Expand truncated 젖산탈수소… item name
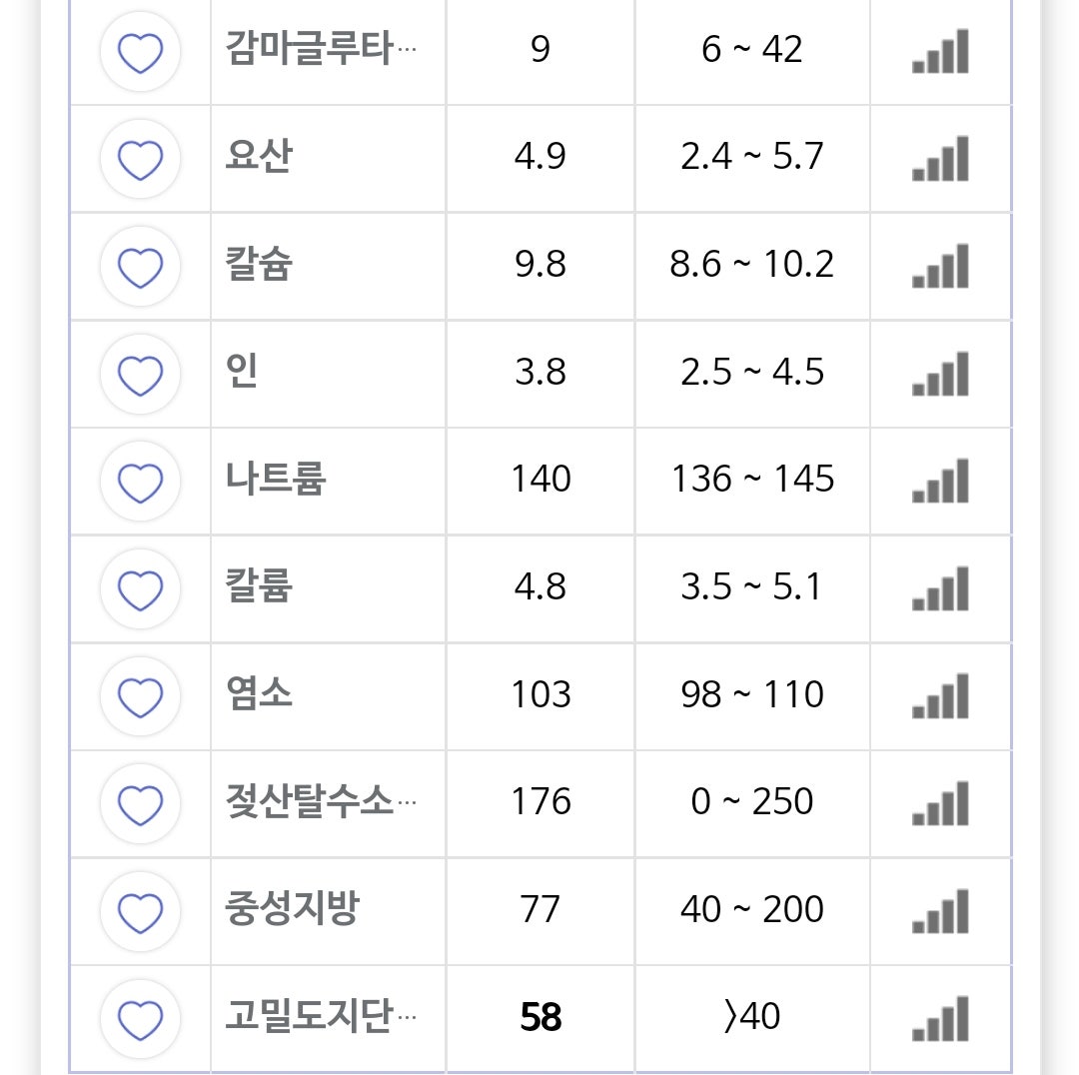 321,801
